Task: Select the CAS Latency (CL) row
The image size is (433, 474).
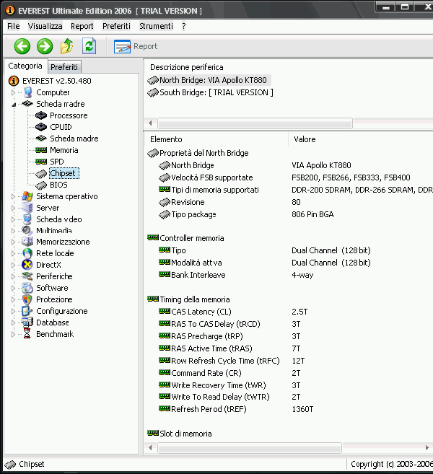Action: point(201,312)
